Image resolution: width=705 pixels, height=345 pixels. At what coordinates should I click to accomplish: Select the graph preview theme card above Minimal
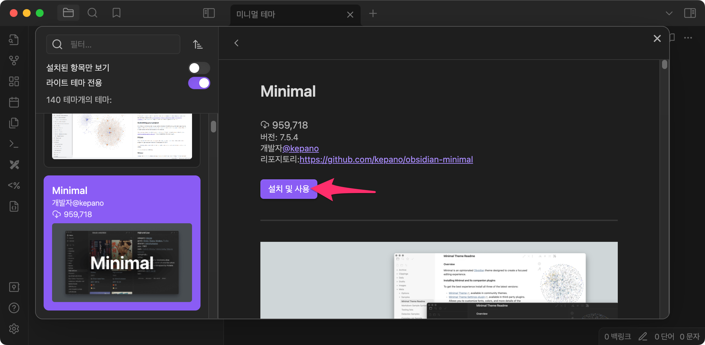point(122,140)
